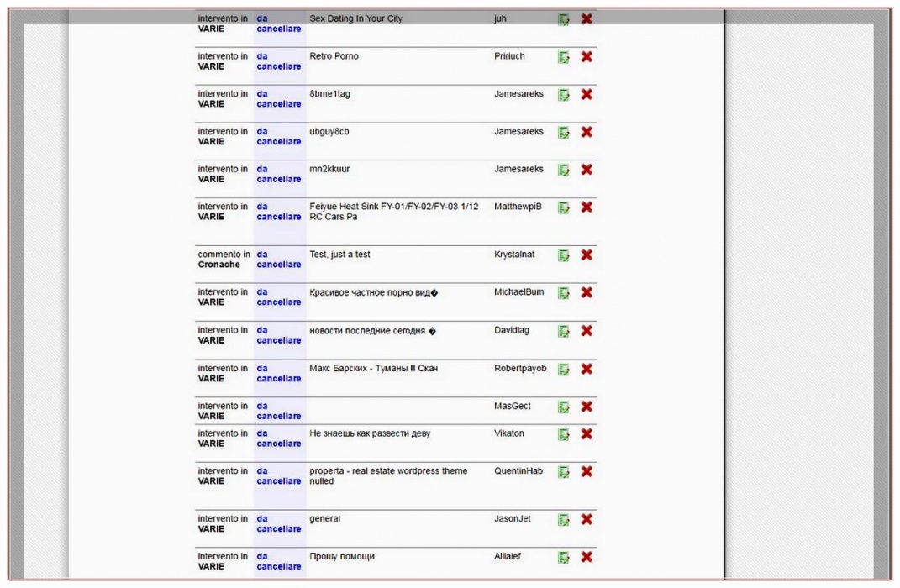Screen dimensions: 900x588
Task: Click the username 'Aillalef'
Action: coord(508,556)
